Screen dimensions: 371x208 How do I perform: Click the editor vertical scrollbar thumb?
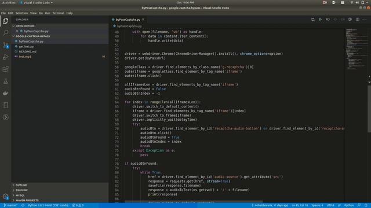coord(369,109)
